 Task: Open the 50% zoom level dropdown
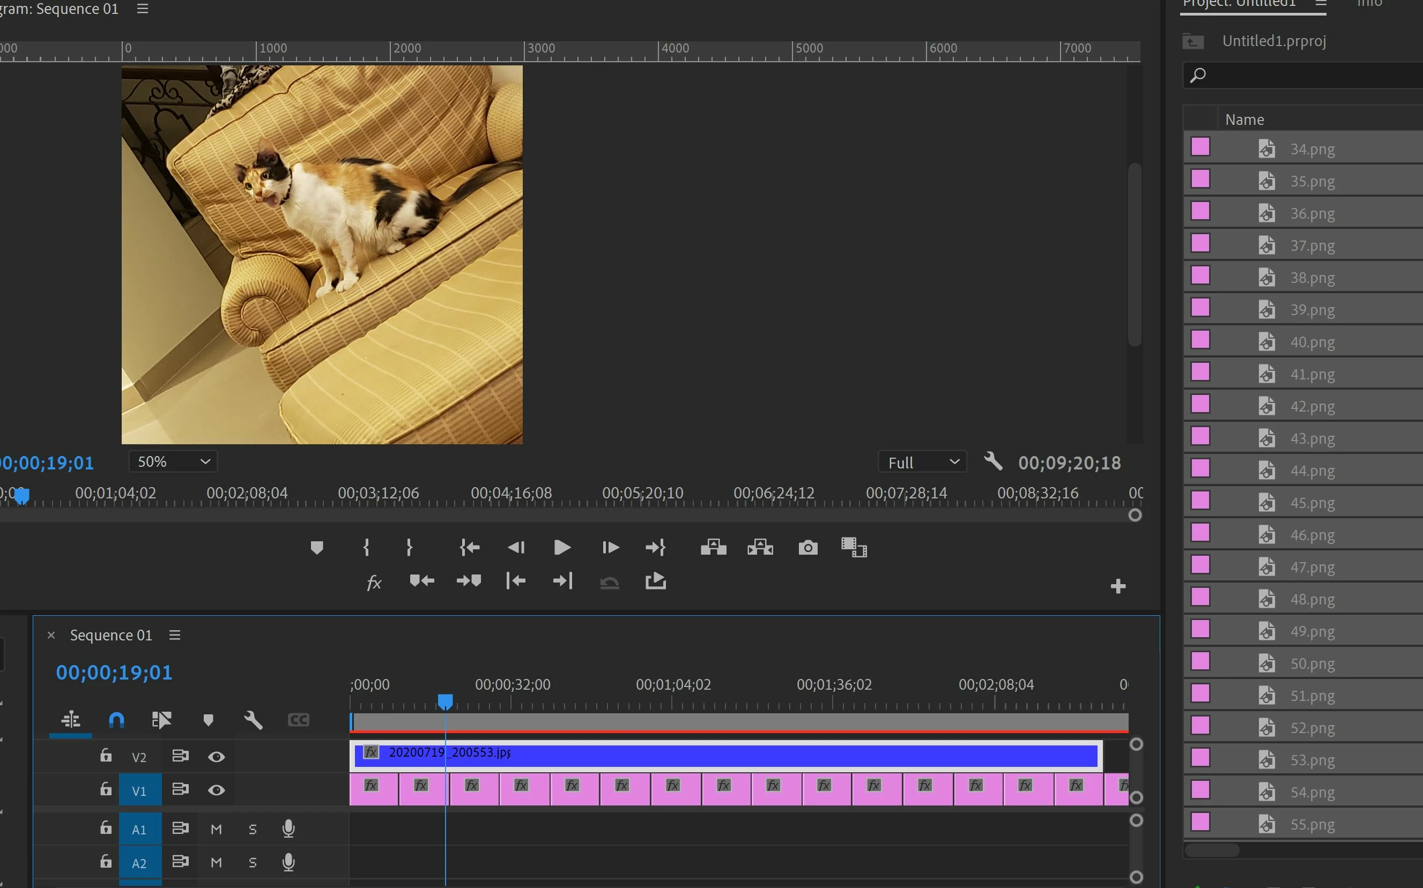(173, 461)
